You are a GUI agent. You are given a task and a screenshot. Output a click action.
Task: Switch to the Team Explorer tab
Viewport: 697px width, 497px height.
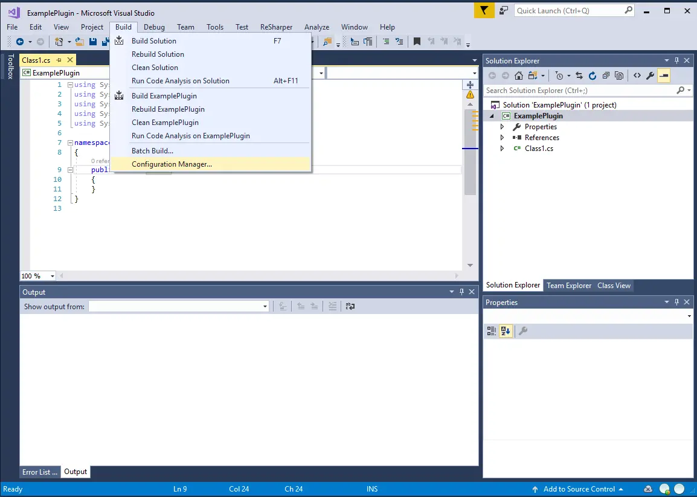[568, 286]
